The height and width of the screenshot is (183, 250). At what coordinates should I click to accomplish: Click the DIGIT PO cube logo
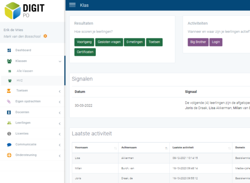click(13, 11)
